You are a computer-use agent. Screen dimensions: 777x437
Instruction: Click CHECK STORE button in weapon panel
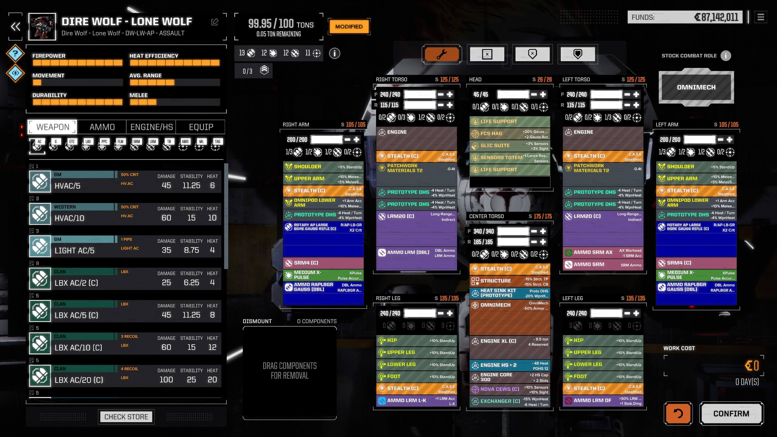tap(126, 417)
